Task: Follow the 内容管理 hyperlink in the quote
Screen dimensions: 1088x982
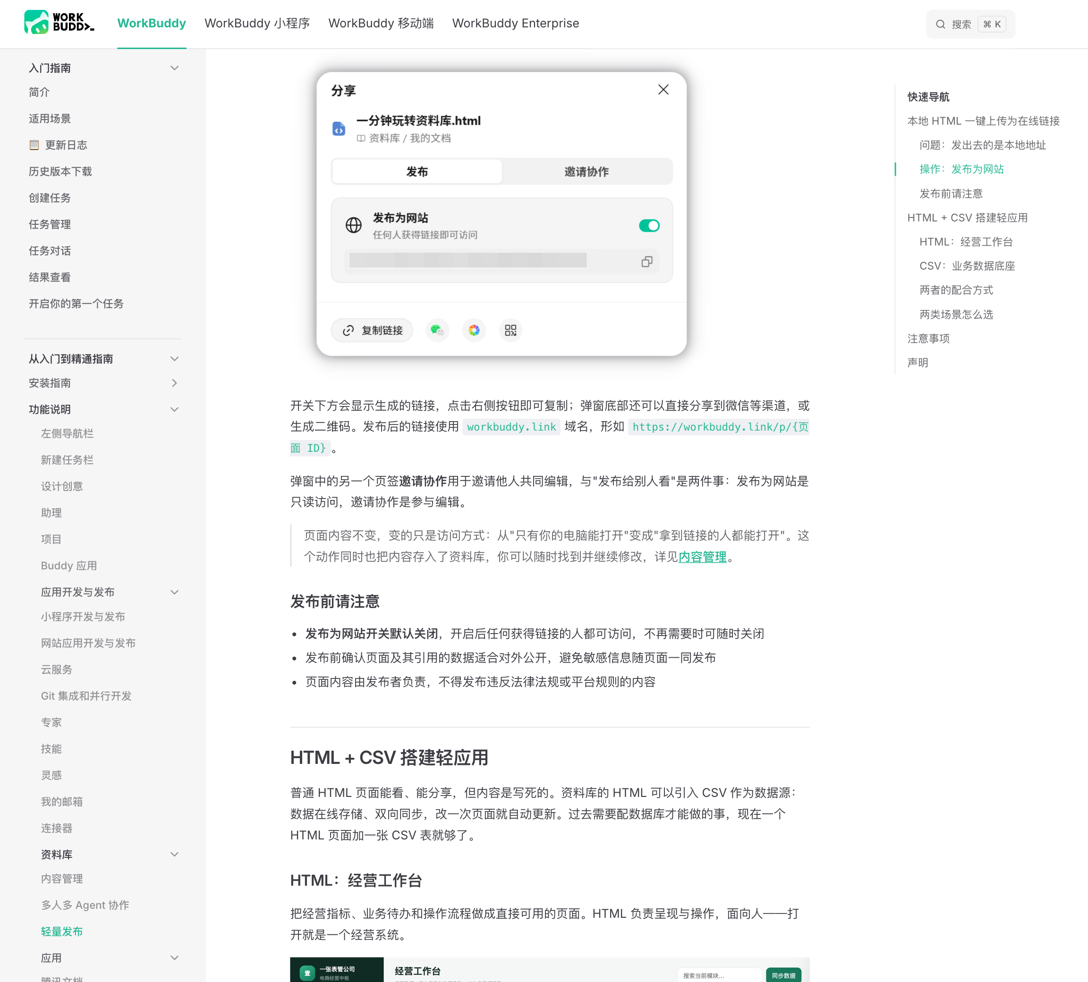Action: [702, 557]
